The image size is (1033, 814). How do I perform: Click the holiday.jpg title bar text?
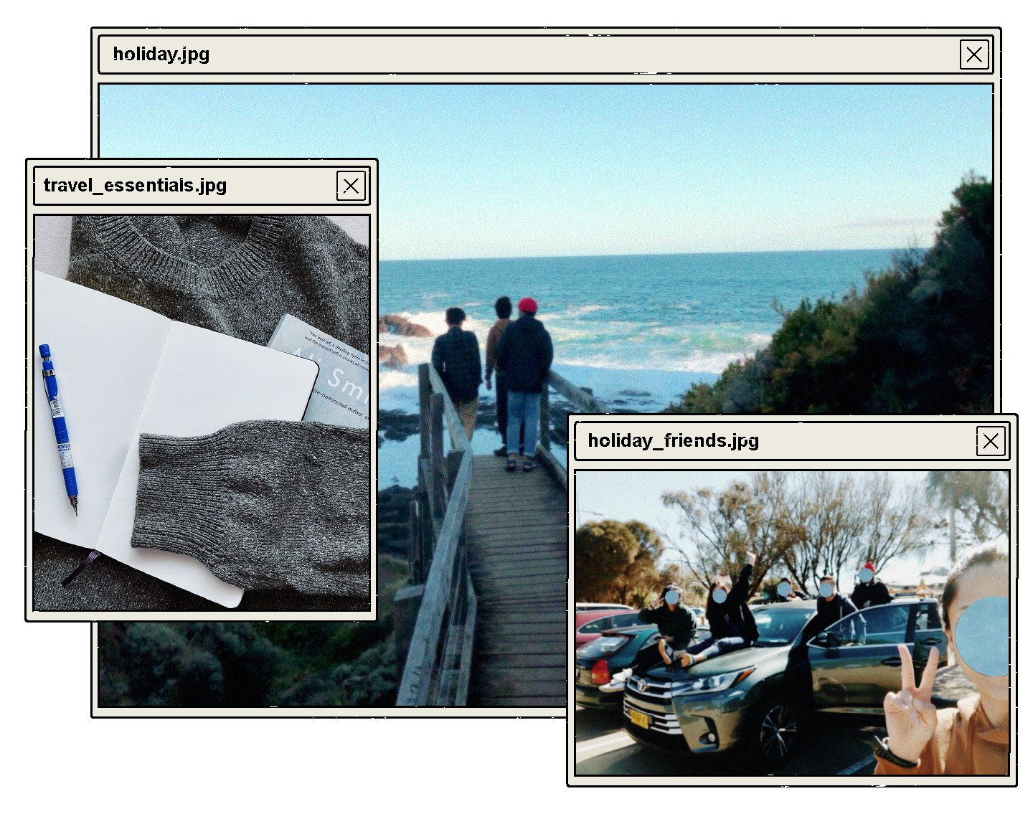point(161,55)
